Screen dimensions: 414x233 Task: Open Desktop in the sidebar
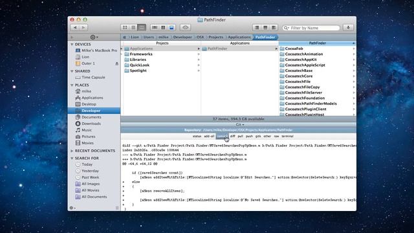86,104
